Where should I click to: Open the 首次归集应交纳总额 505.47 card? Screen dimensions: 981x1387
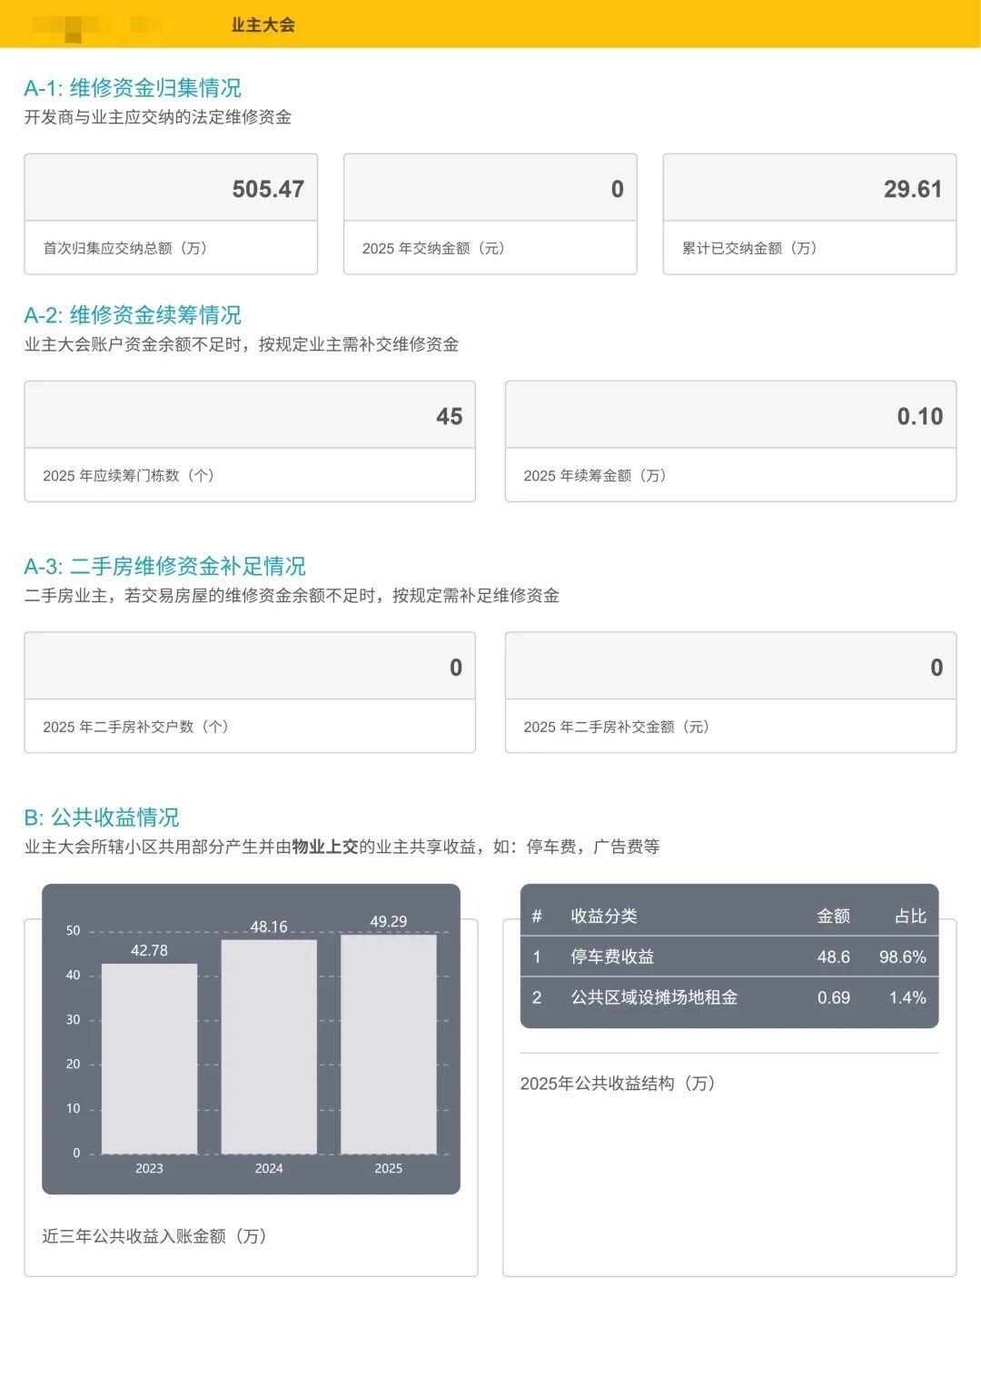[171, 213]
